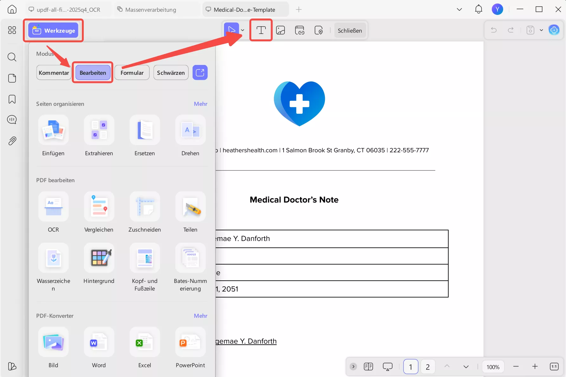Click Mehr next to PDF-Konverter
Viewport: 566px width, 377px height.
pos(201,316)
